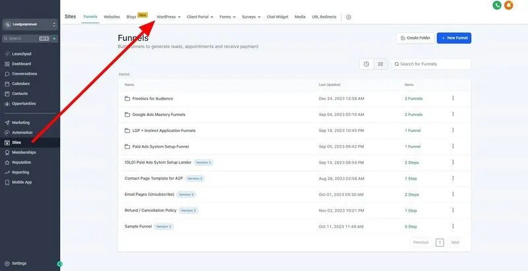528x271 pixels.
Task: Click the Marketing paper-plane icon
Action: [x=7, y=123]
